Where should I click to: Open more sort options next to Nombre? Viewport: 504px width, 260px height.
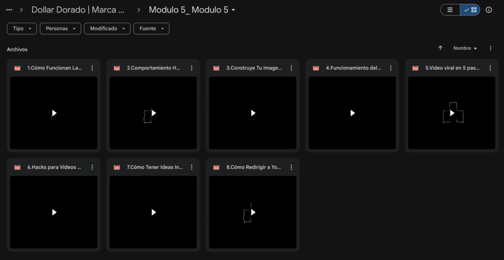(x=490, y=48)
